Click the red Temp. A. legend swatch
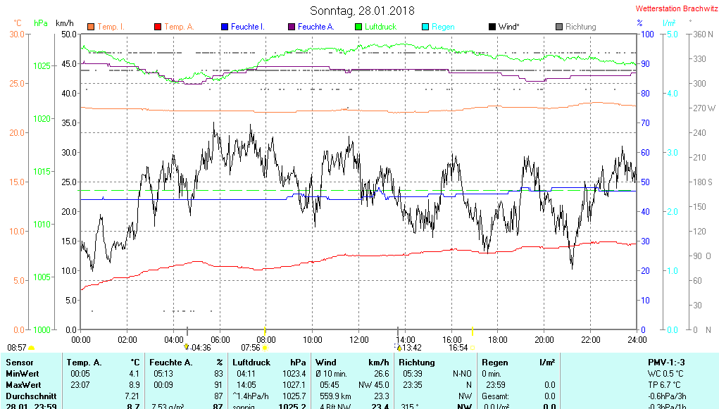Viewport: 719px width, 409px height. 158,27
